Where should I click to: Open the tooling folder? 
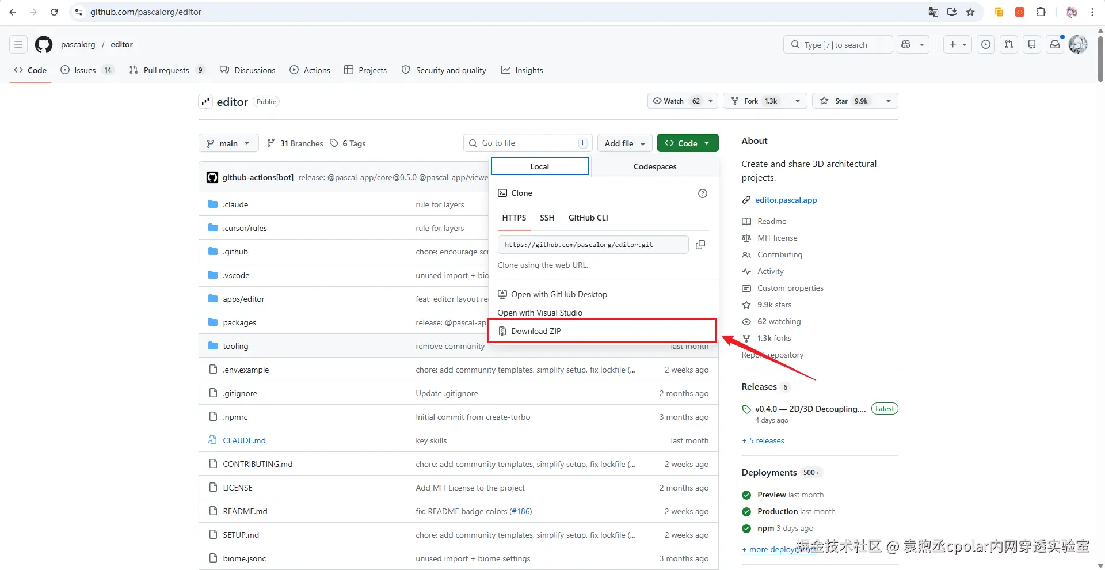235,346
